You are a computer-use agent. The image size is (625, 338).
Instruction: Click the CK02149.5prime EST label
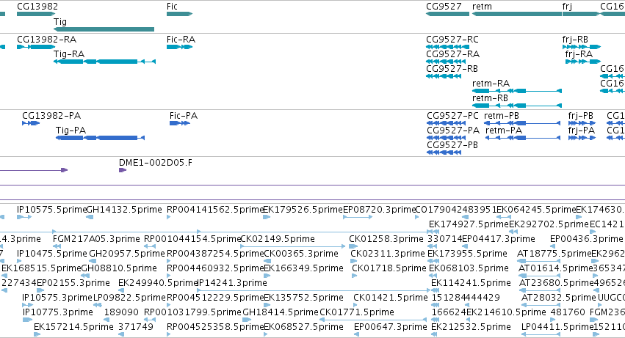pyautogui.click(x=278, y=239)
